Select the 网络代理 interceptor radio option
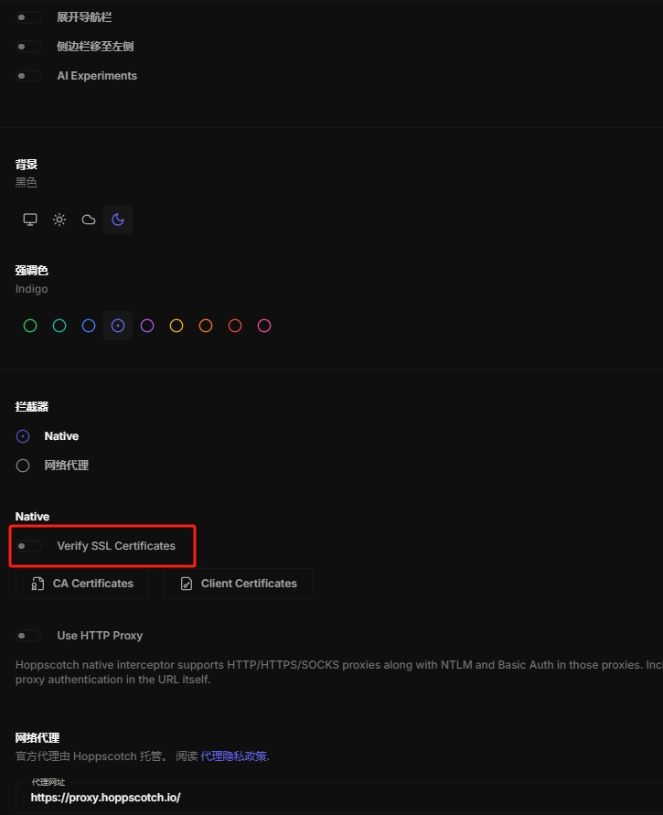 click(x=24, y=466)
